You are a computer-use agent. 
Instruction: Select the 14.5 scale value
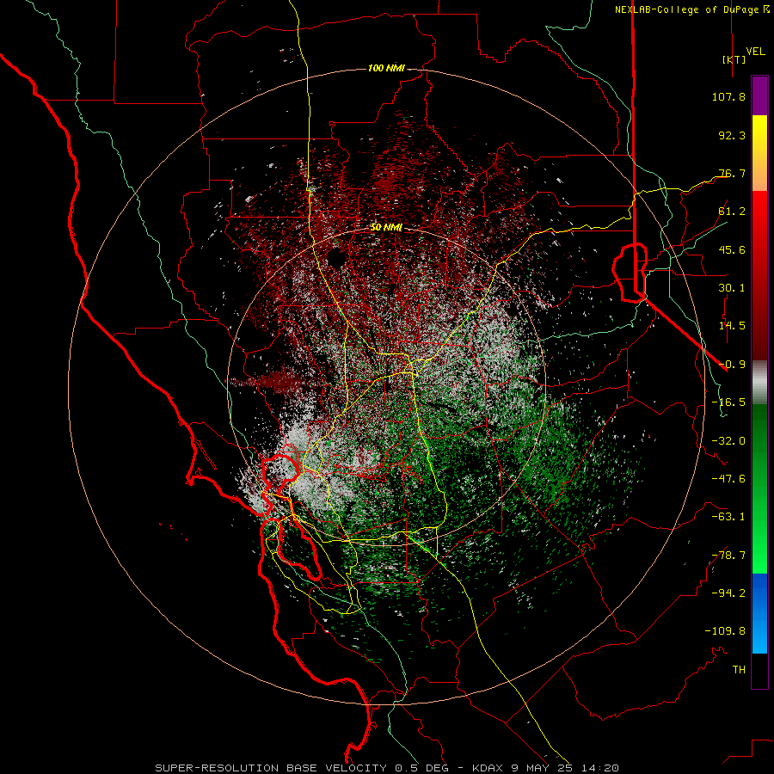pyautogui.click(x=732, y=326)
